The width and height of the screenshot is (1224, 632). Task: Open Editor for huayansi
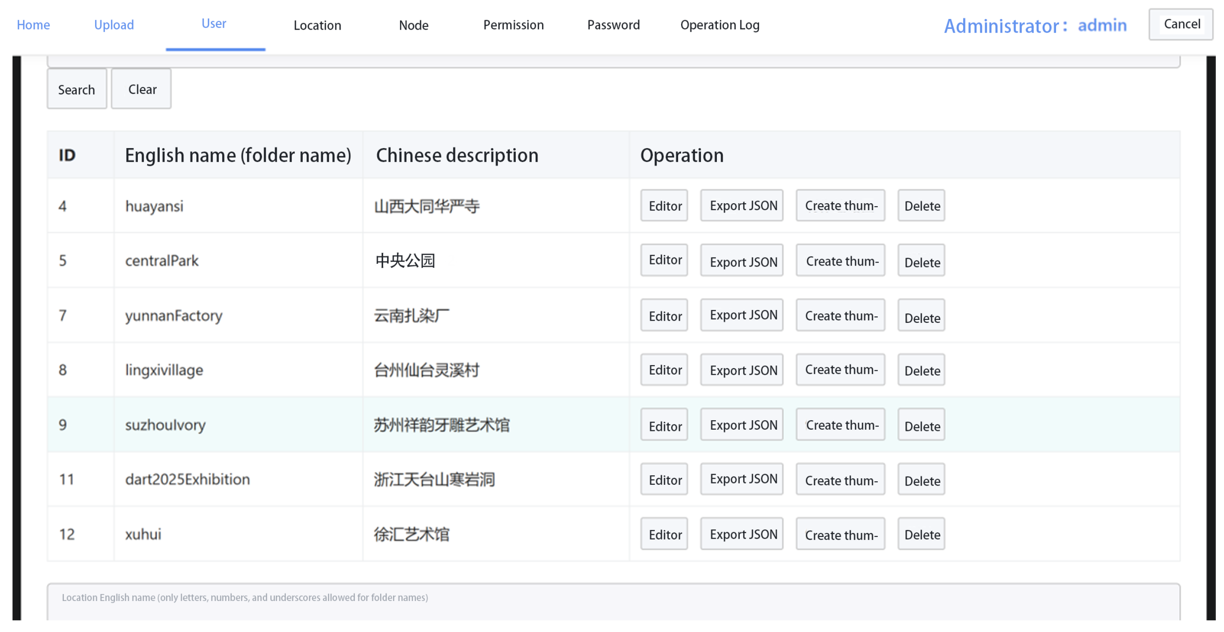tap(664, 206)
